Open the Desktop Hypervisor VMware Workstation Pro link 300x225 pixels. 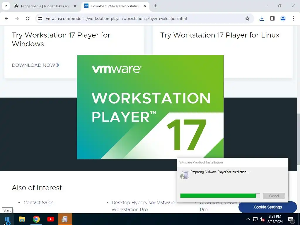[x=143, y=206]
